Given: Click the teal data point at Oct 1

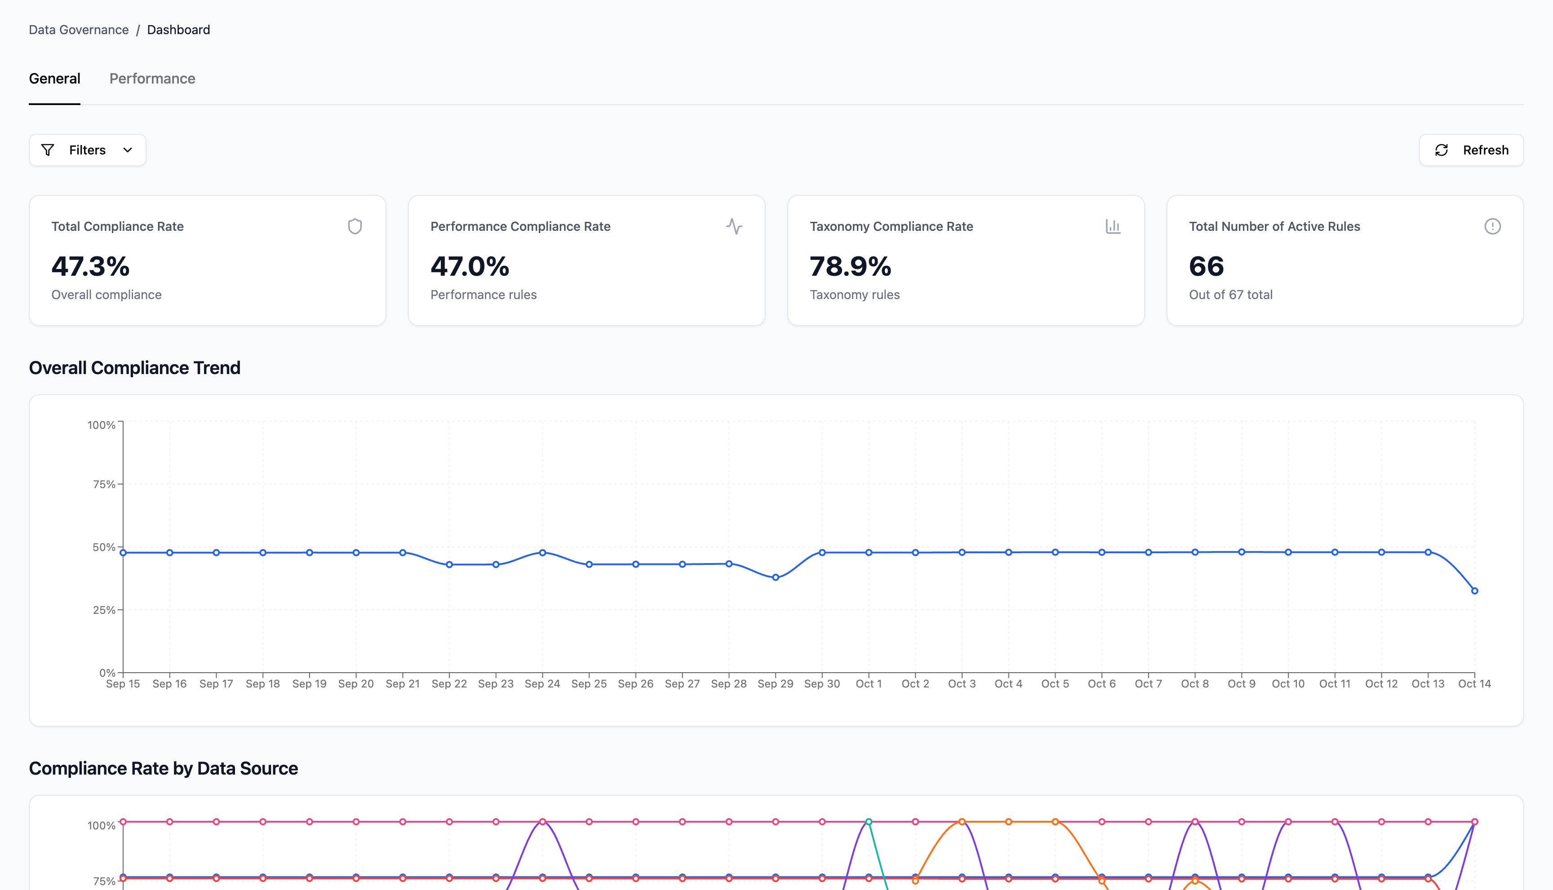Looking at the screenshot, I should point(869,822).
